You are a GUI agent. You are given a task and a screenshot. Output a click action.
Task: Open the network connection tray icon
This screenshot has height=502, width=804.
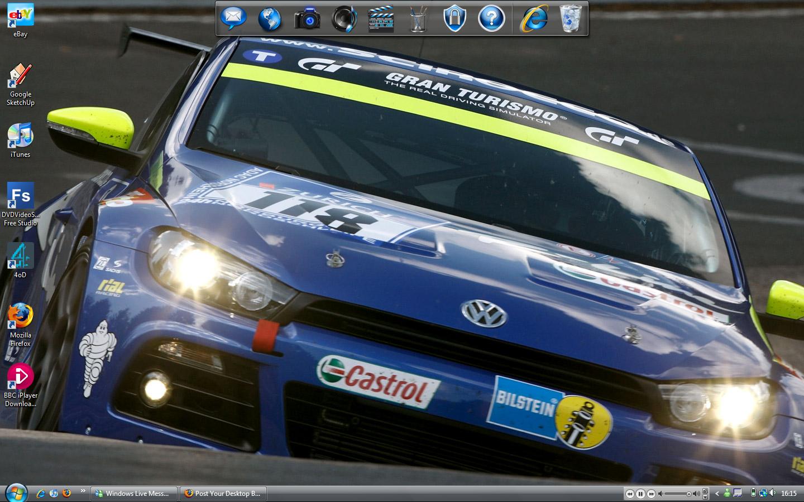[763, 493]
